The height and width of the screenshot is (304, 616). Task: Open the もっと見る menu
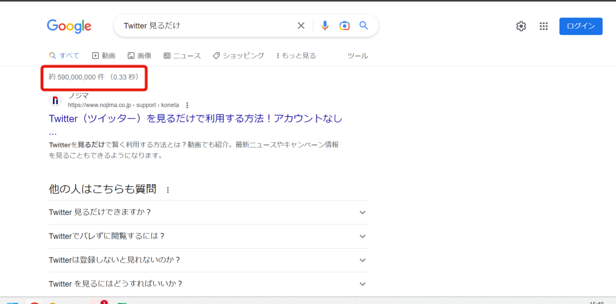point(296,56)
